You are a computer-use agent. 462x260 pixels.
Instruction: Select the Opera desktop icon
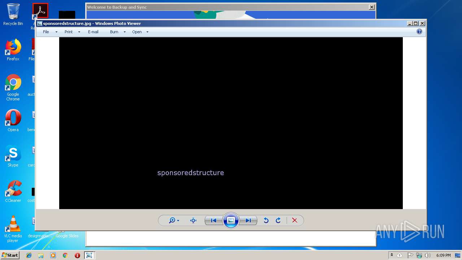pyautogui.click(x=13, y=121)
